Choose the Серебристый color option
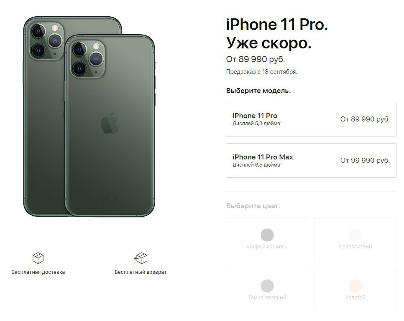Viewport: 404px width, 321px height. coord(355,239)
